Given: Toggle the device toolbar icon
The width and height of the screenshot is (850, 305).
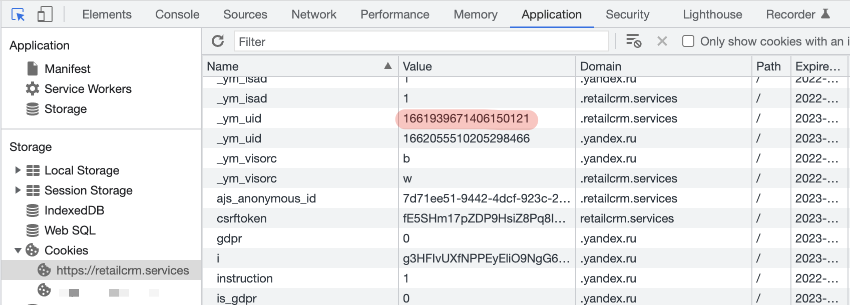Looking at the screenshot, I should [x=45, y=14].
